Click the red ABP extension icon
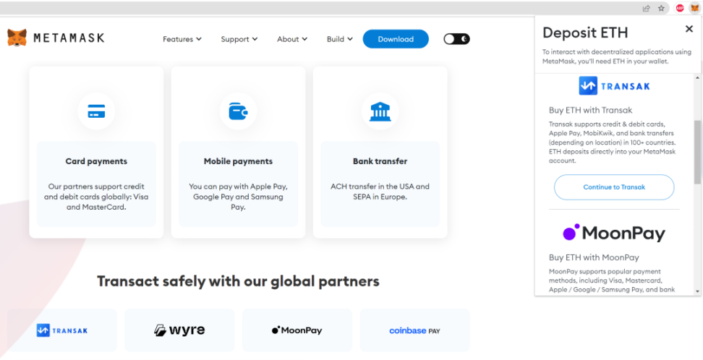Image resolution: width=703 pixels, height=360 pixels. (680, 8)
